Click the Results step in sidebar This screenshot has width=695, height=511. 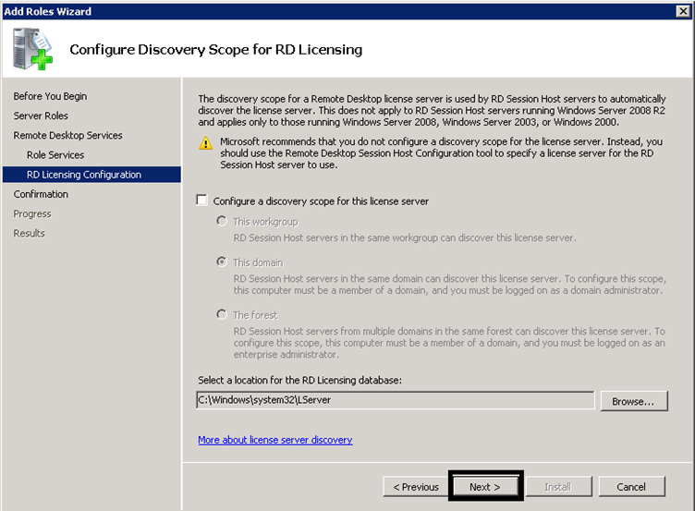[x=30, y=233]
